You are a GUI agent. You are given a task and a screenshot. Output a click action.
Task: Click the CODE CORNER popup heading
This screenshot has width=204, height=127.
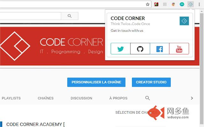(127, 18)
